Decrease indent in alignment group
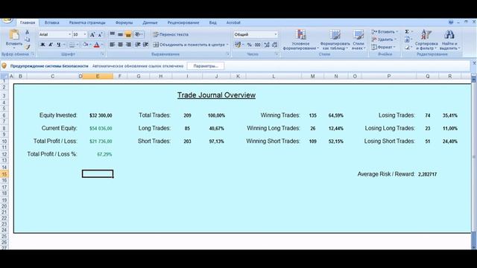 click(x=137, y=45)
